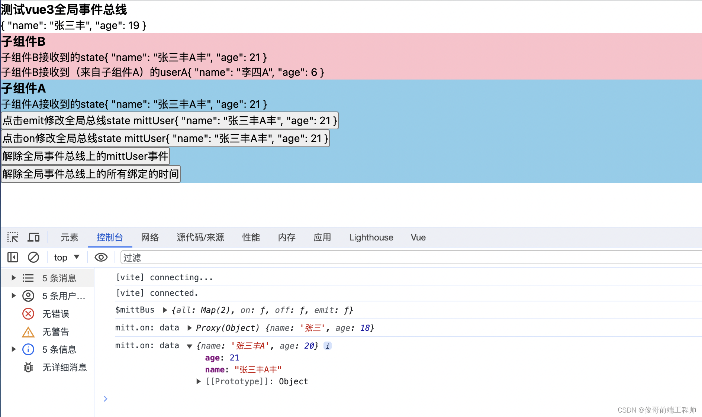Toggle device toolbar emulation icon
The height and width of the screenshot is (417, 702).
click(34, 237)
